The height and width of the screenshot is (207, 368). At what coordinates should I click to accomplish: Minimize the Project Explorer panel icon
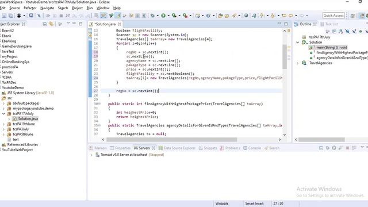point(74,24)
